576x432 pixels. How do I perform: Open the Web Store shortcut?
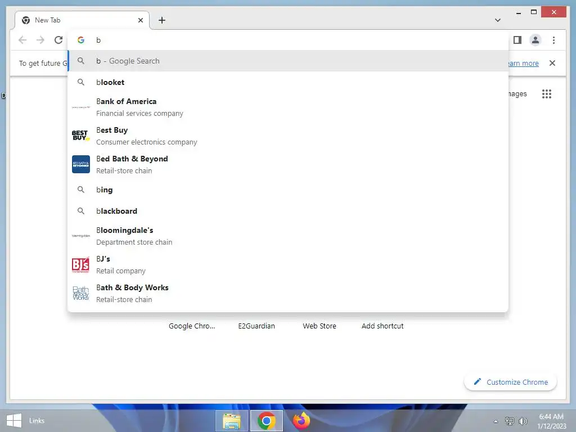[x=319, y=326]
